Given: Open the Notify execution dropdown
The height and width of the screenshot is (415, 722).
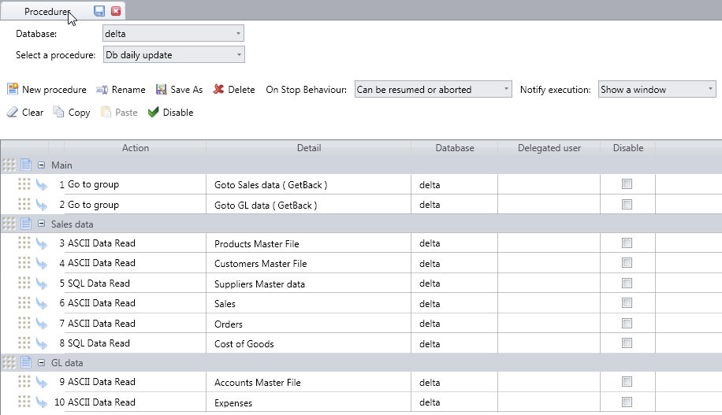Looking at the screenshot, I should (657, 90).
